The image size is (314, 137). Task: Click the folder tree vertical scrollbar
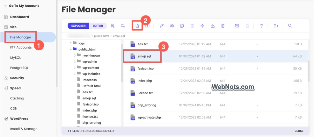(122, 63)
